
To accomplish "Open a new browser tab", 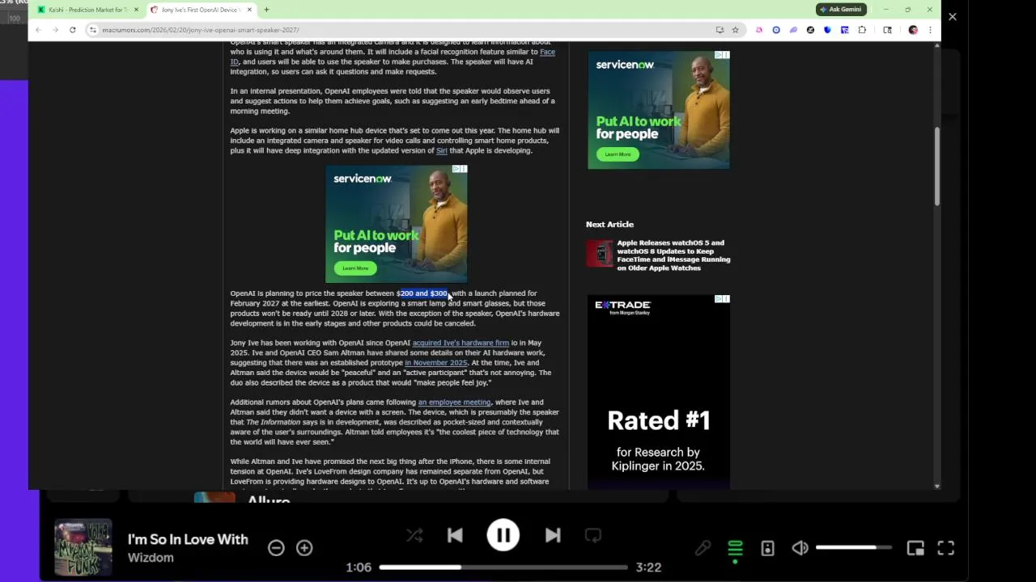I will [266, 10].
